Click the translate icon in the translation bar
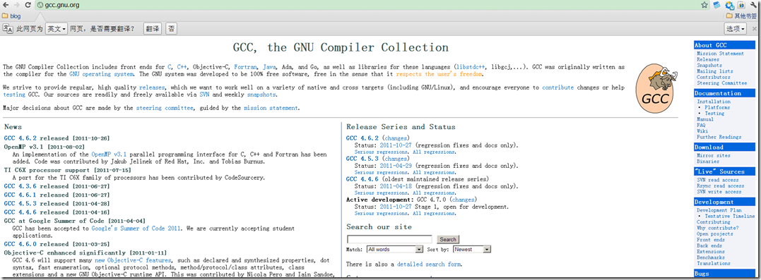The width and height of the screenshot is (761, 280). pyautogui.click(x=8, y=29)
